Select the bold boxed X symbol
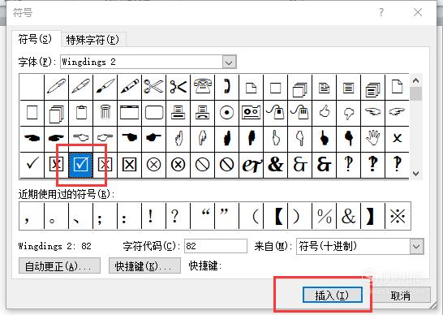The height and width of the screenshot is (315, 443). [x=129, y=164]
